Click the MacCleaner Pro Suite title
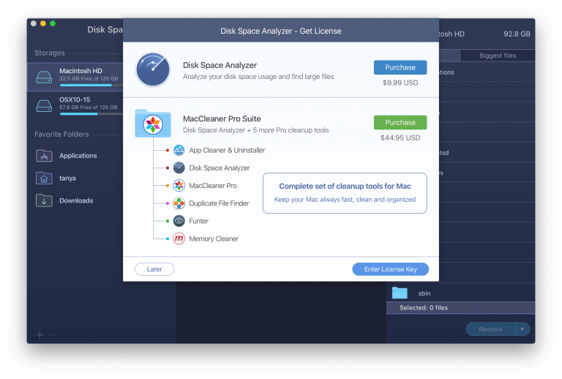 pos(222,119)
